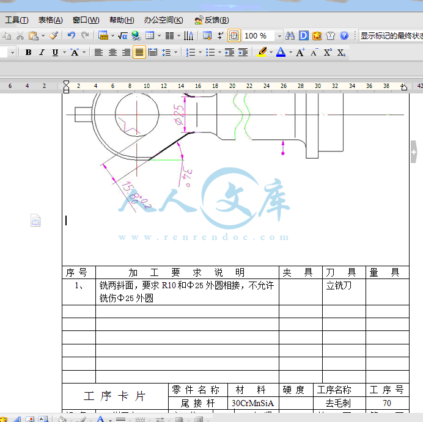The height and width of the screenshot is (422, 423).
Task: Click the blue D icon
Action: click(303, 35)
